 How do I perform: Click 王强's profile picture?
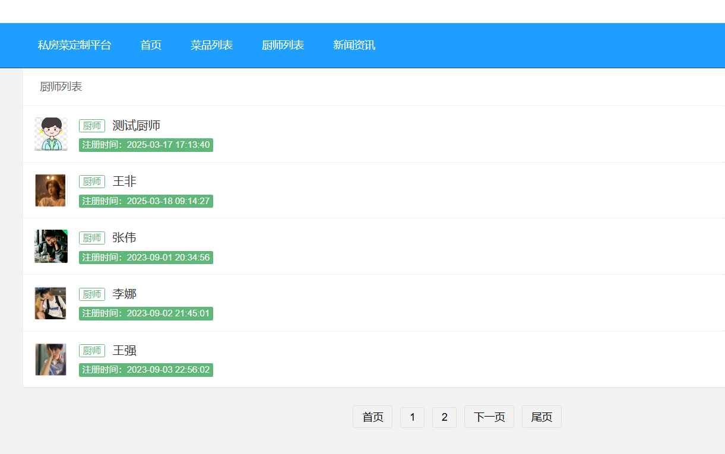pyautogui.click(x=50, y=359)
